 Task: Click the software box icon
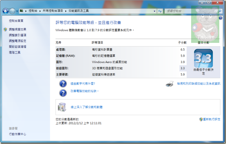pos(62,107)
